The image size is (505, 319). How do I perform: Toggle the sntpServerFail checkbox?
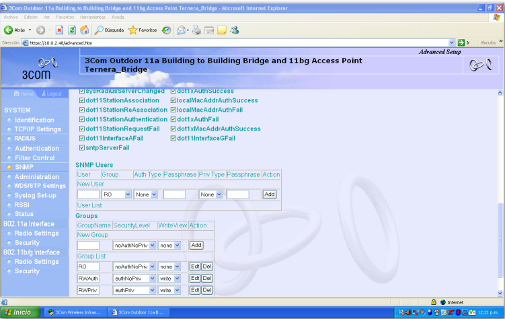point(83,147)
